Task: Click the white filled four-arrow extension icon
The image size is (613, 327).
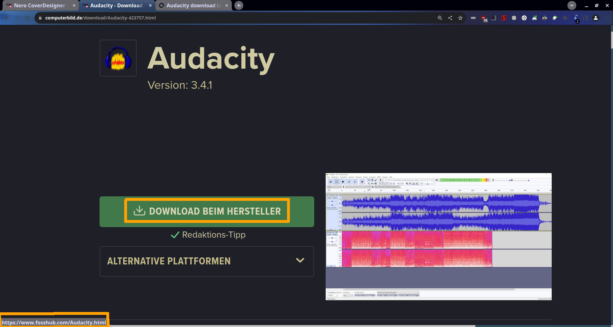Action: tap(524, 18)
